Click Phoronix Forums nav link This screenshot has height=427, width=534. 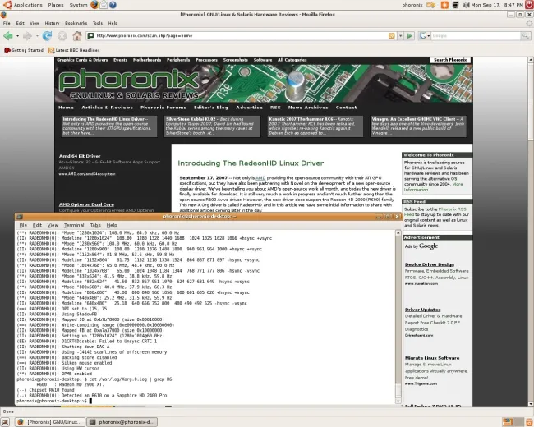tap(163, 108)
